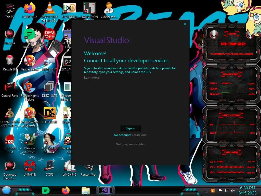This screenshot has height=196, width=261.
Task: Open This PC desktop icon
Action: [10, 11]
